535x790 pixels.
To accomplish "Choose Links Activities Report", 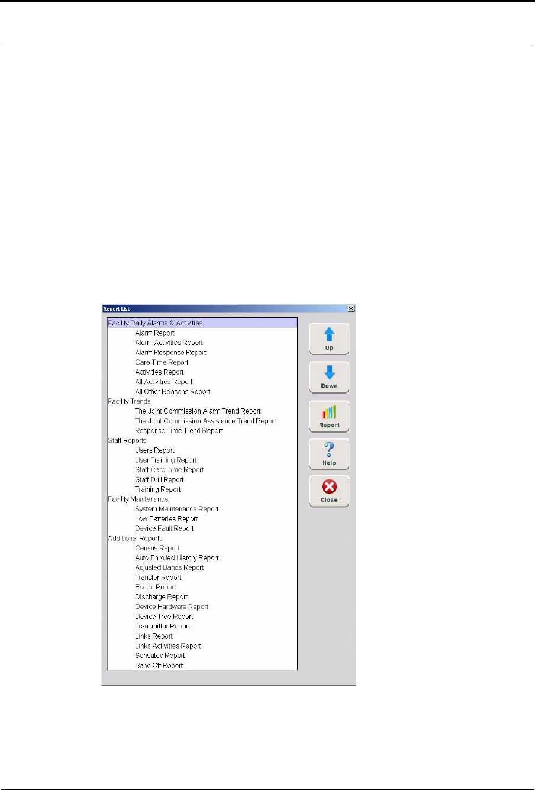I will [x=168, y=646].
